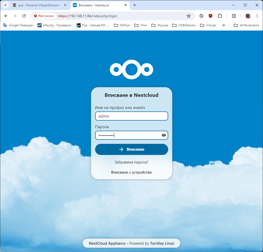Image resolution: width=263 pixels, height=252 pixels.
Task: Select the Вписване – Nextcloud tab
Action: pos(100,5)
